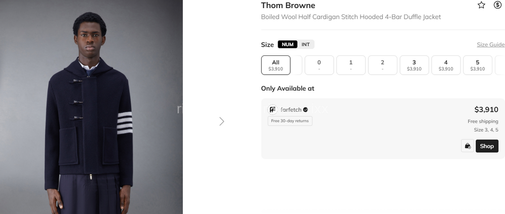
Task: Pick size 5 option
Action: point(477,65)
